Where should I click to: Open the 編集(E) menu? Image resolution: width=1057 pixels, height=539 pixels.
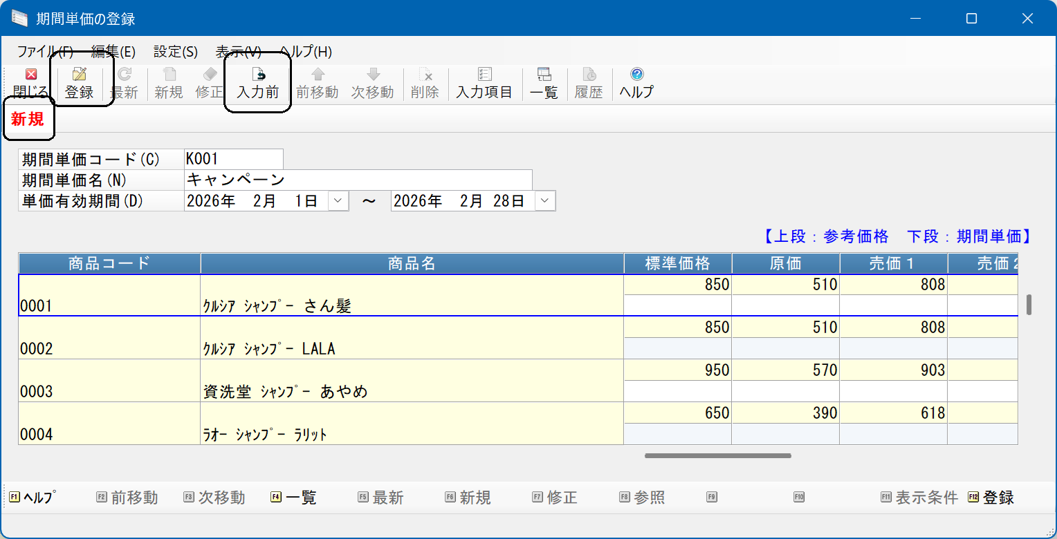click(x=113, y=52)
